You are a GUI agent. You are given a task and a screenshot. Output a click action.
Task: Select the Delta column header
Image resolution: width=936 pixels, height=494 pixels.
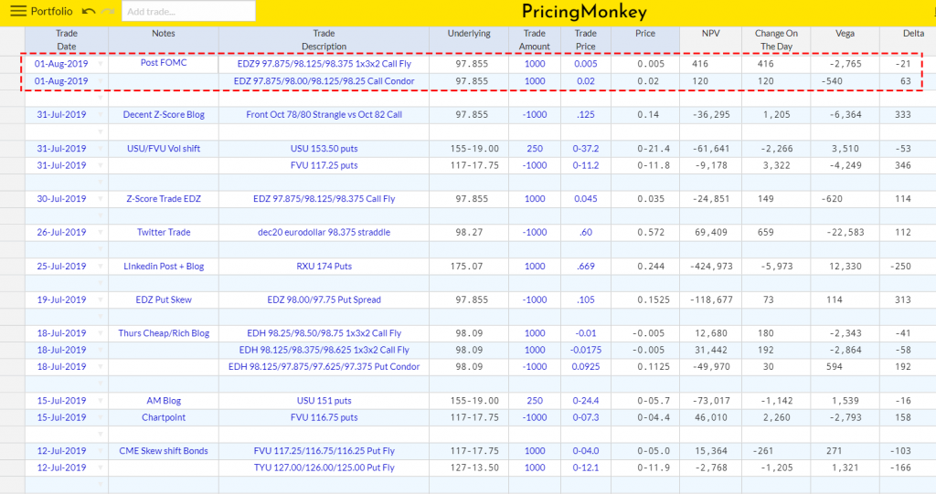908,40
